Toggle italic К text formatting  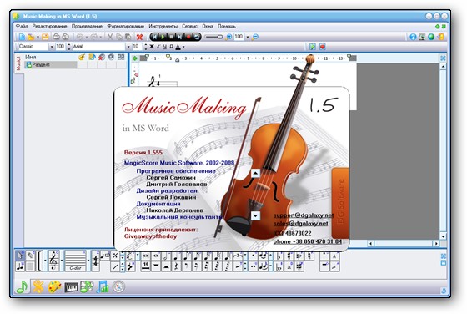(158, 47)
